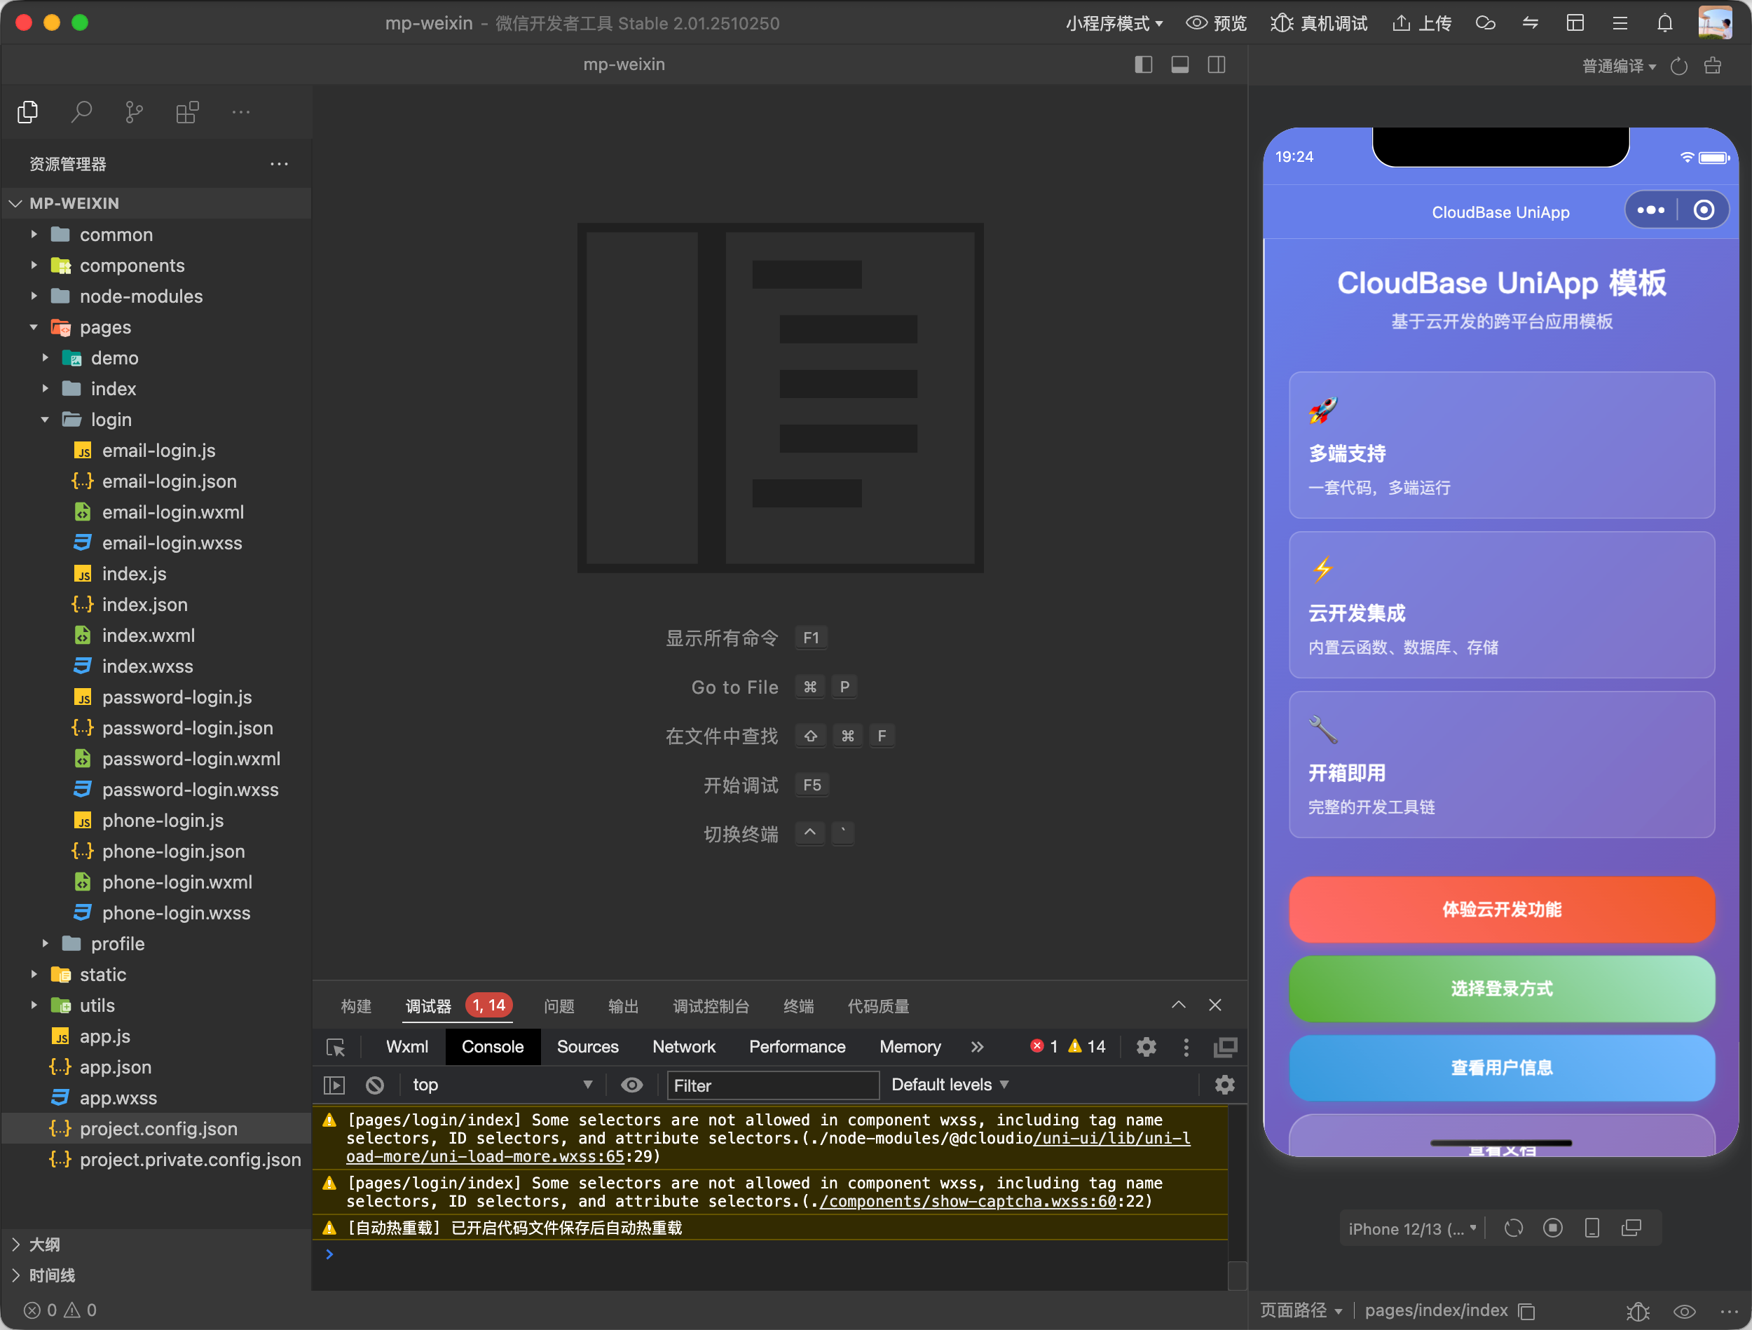Tap the 选择登录方式 green button
Viewport: 1752px width, 1330px height.
[1501, 989]
